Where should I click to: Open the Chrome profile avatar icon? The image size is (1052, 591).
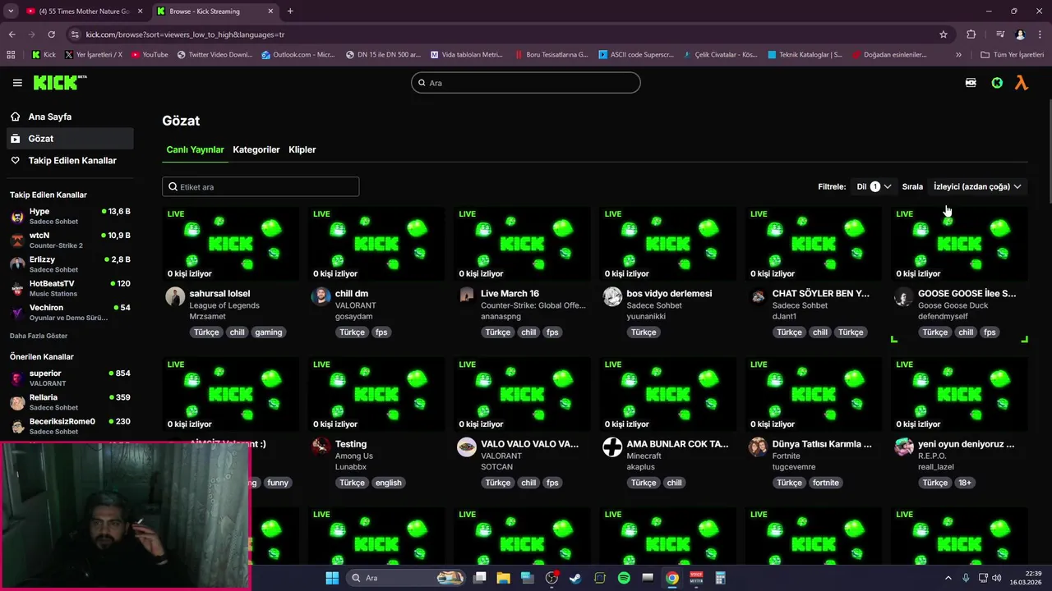click(1020, 34)
